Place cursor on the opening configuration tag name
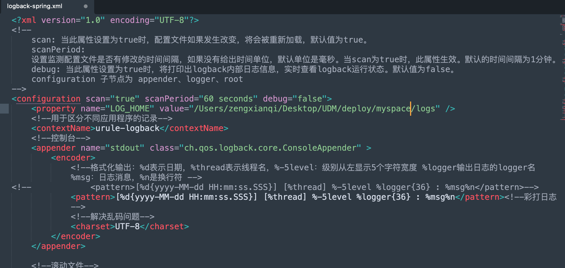 (x=48, y=99)
